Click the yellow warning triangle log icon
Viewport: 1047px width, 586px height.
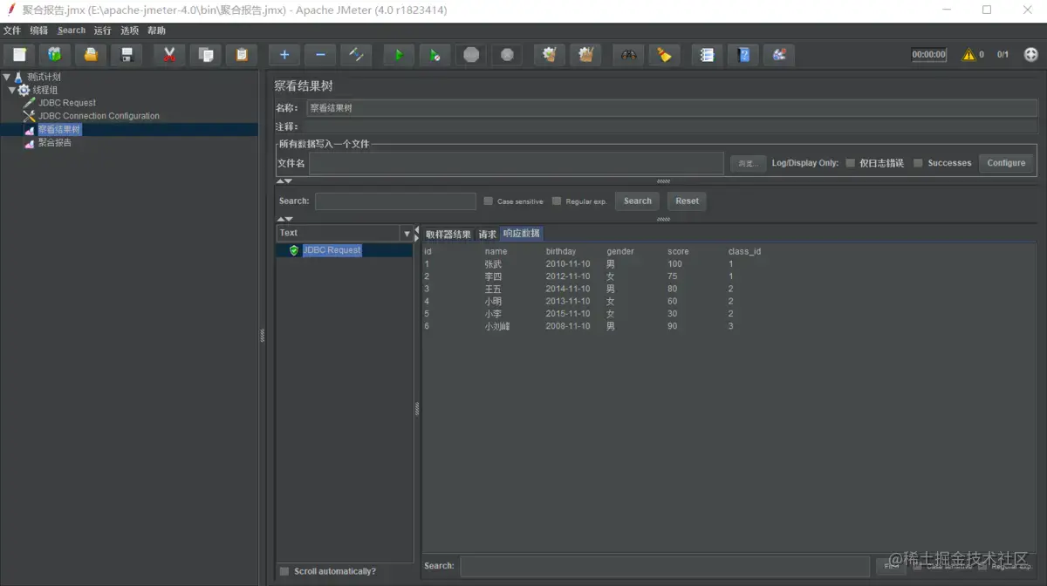[968, 55]
